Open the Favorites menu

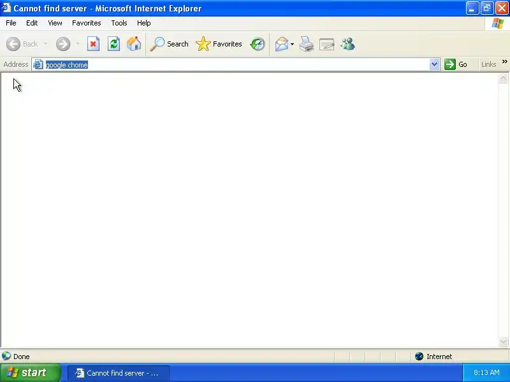pyautogui.click(x=87, y=23)
